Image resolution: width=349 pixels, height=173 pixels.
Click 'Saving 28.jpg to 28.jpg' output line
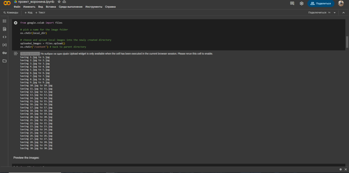point(36,142)
